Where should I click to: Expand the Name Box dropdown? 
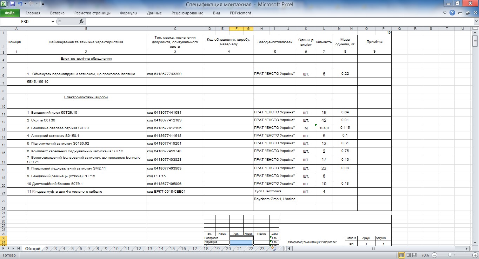point(53,21)
